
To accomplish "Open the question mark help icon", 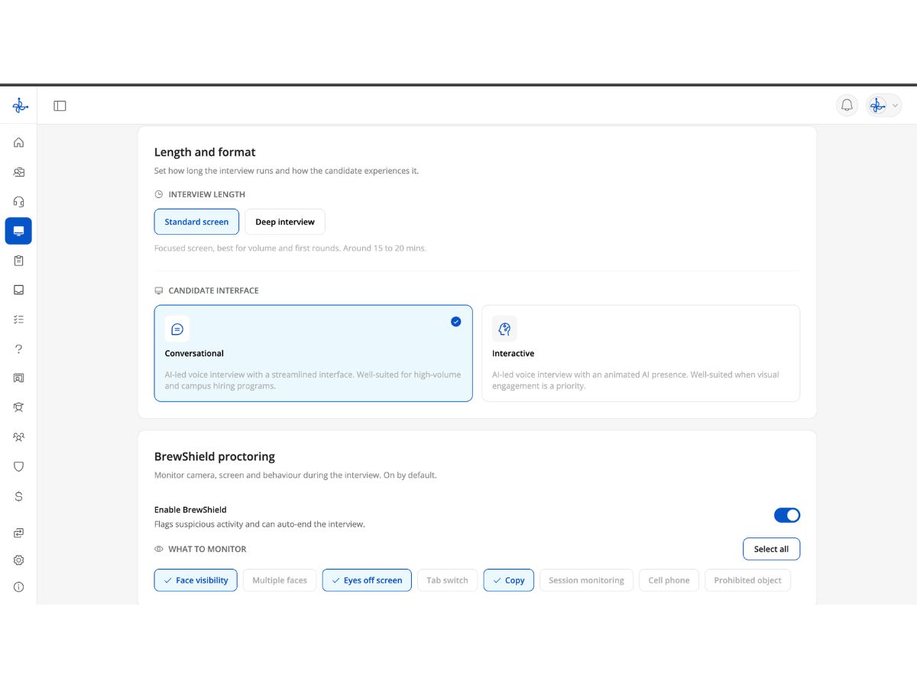I will [x=18, y=349].
